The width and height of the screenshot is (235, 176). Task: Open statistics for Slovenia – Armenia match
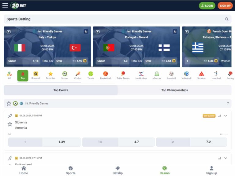click(x=219, y=116)
